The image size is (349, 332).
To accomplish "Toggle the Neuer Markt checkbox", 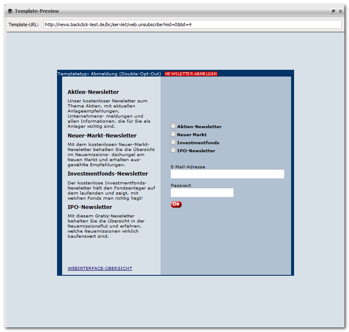I will pos(173,134).
